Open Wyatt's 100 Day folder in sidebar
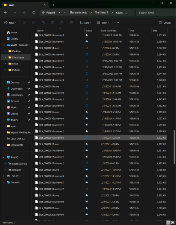The width and height of the screenshot is (176, 225). point(19,132)
